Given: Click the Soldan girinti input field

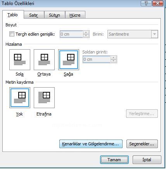Looking at the screenshot, I should point(97,59).
